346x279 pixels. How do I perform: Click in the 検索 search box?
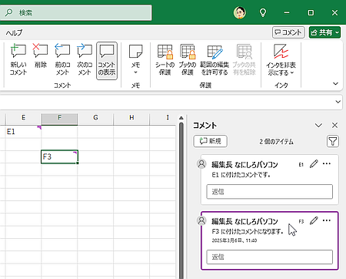tap(75, 12)
